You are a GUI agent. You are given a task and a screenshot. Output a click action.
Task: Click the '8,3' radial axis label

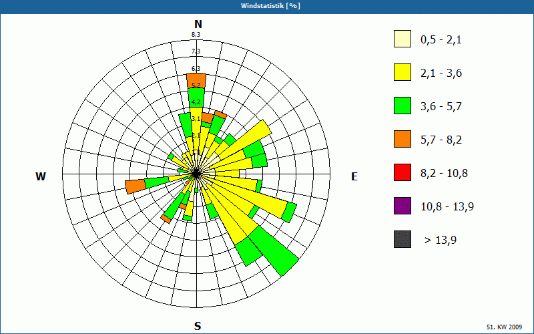coord(196,35)
